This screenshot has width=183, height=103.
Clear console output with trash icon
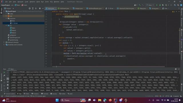(x=8, y=88)
